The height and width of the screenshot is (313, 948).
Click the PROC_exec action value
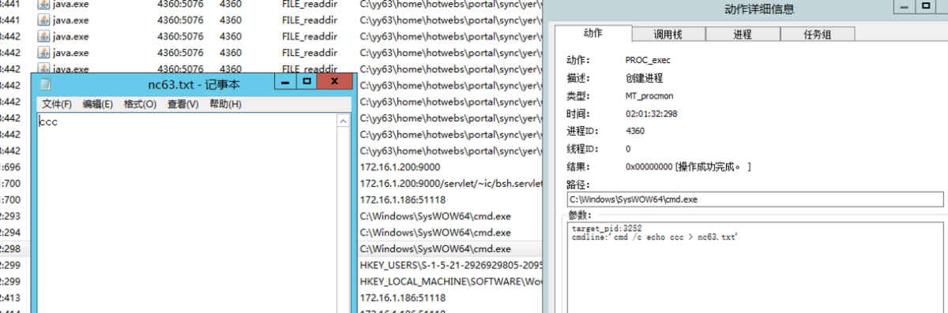(648, 60)
